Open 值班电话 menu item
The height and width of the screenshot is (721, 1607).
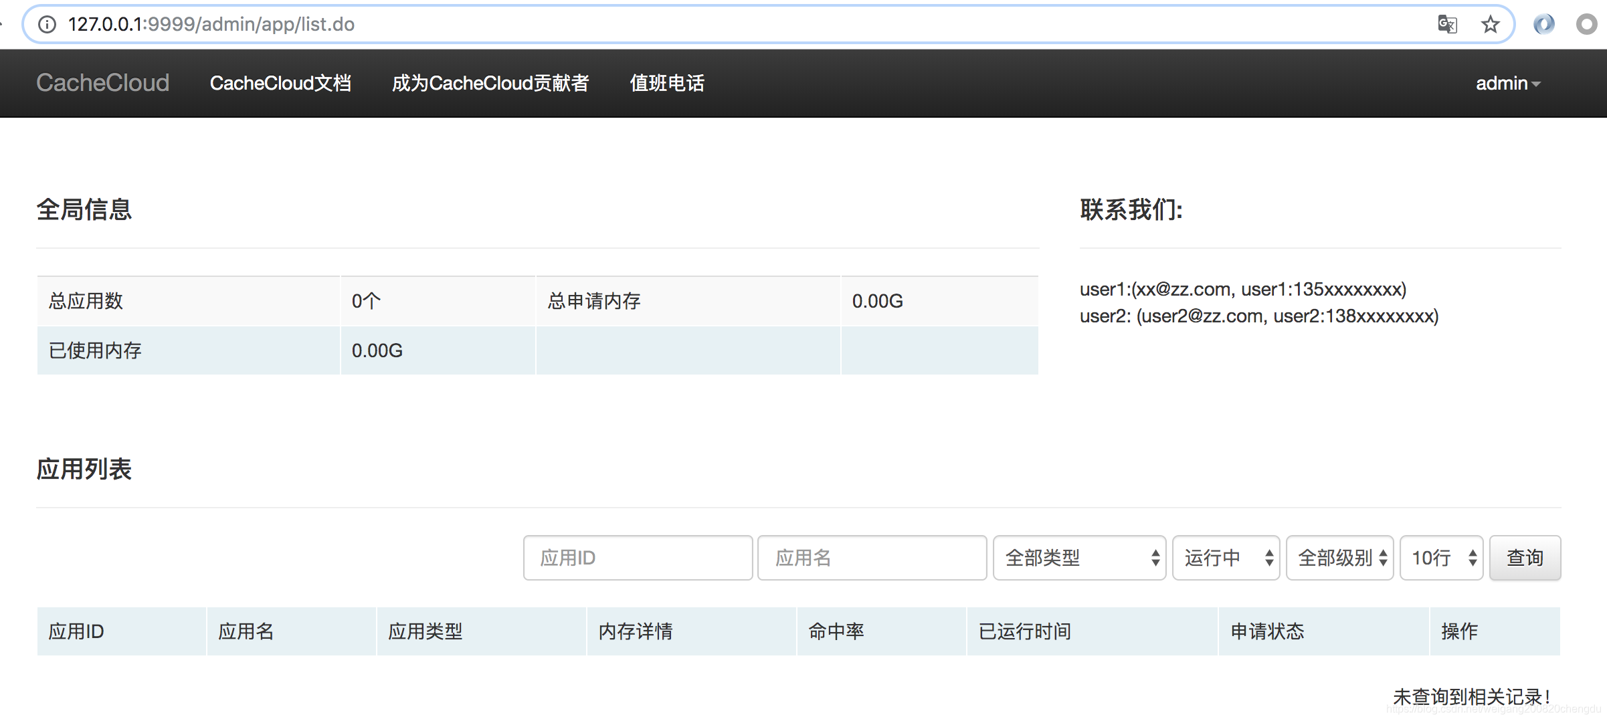[x=667, y=83]
